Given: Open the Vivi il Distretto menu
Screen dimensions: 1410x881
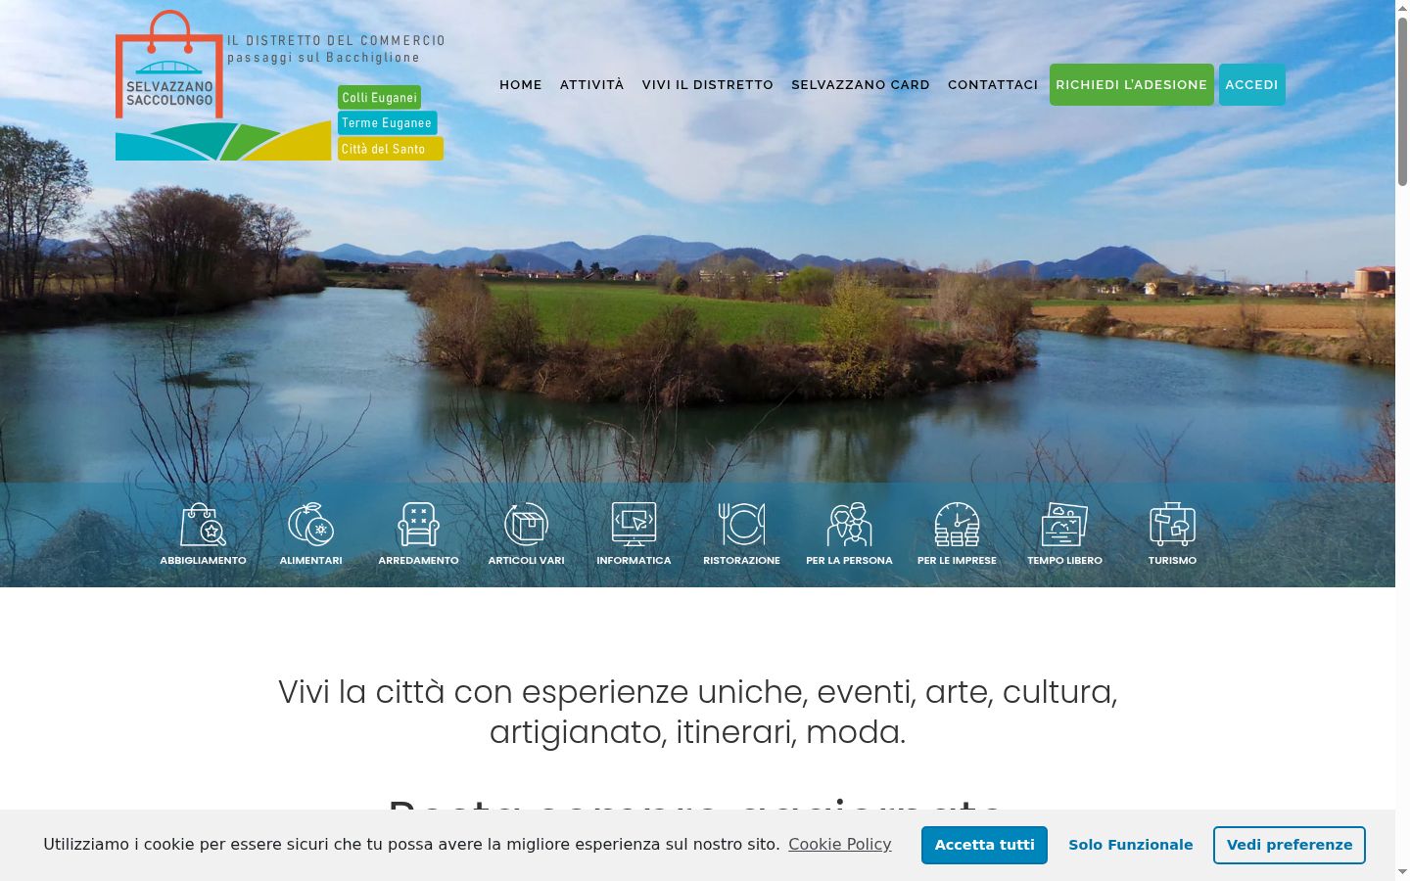Looking at the screenshot, I should coord(708,85).
